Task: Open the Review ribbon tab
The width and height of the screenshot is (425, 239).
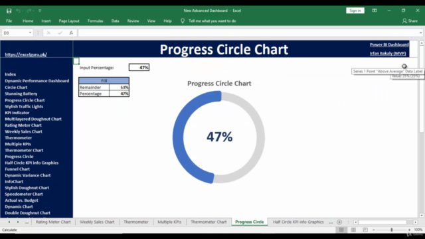Action: point(133,21)
